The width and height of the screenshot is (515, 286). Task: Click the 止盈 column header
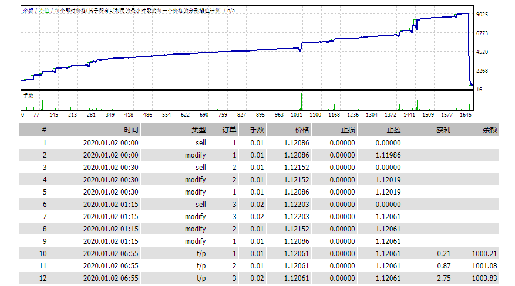pyautogui.click(x=393, y=130)
